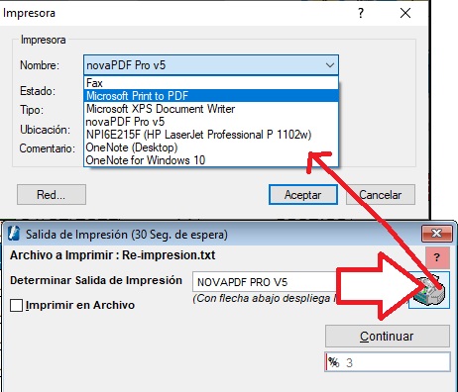Click Cancelar in Impresora dialog
The width and height of the screenshot is (458, 392).
coord(381,195)
